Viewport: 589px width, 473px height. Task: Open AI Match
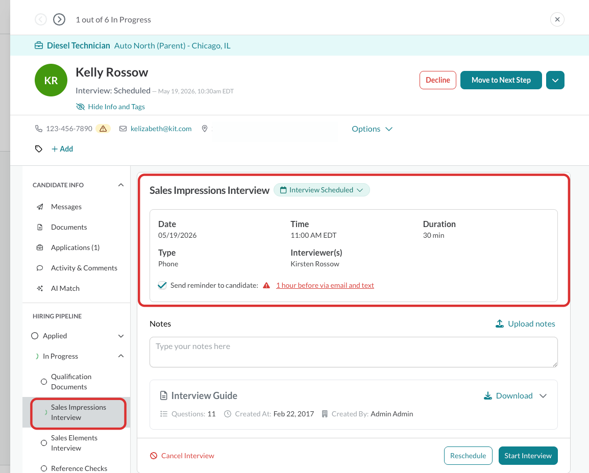pyautogui.click(x=65, y=288)
